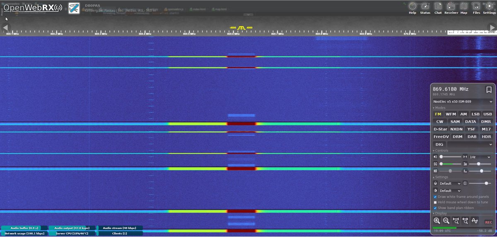Open the bookmark dialog icon
This screenshot has height=237, width=497.
point(489,89)
